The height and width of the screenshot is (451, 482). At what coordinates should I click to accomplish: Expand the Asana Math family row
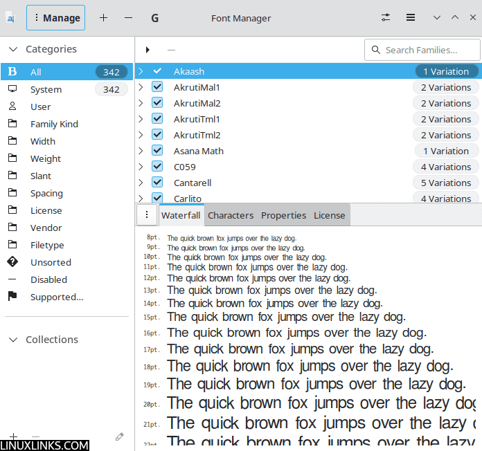coord(141,151)
